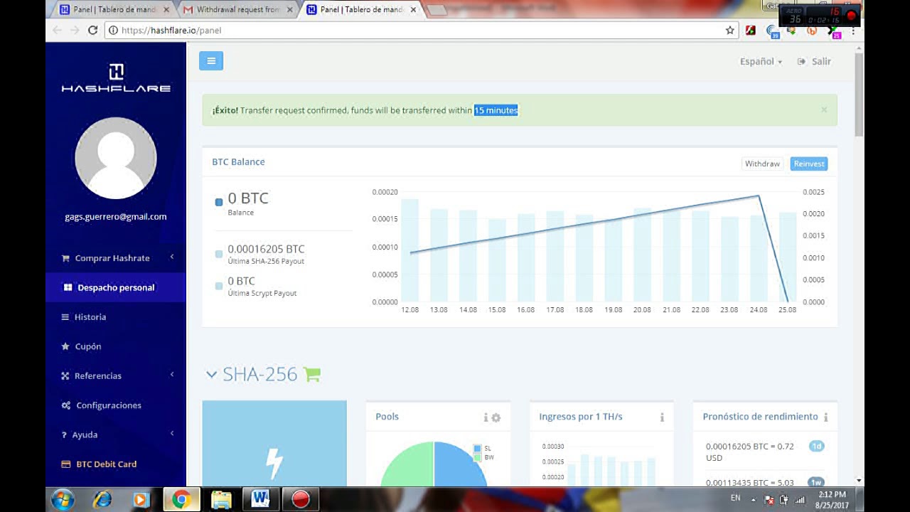The image size is (910, 512).
Task: Click the gears icon beside Configuraciones
Action: tap(66, 405)
